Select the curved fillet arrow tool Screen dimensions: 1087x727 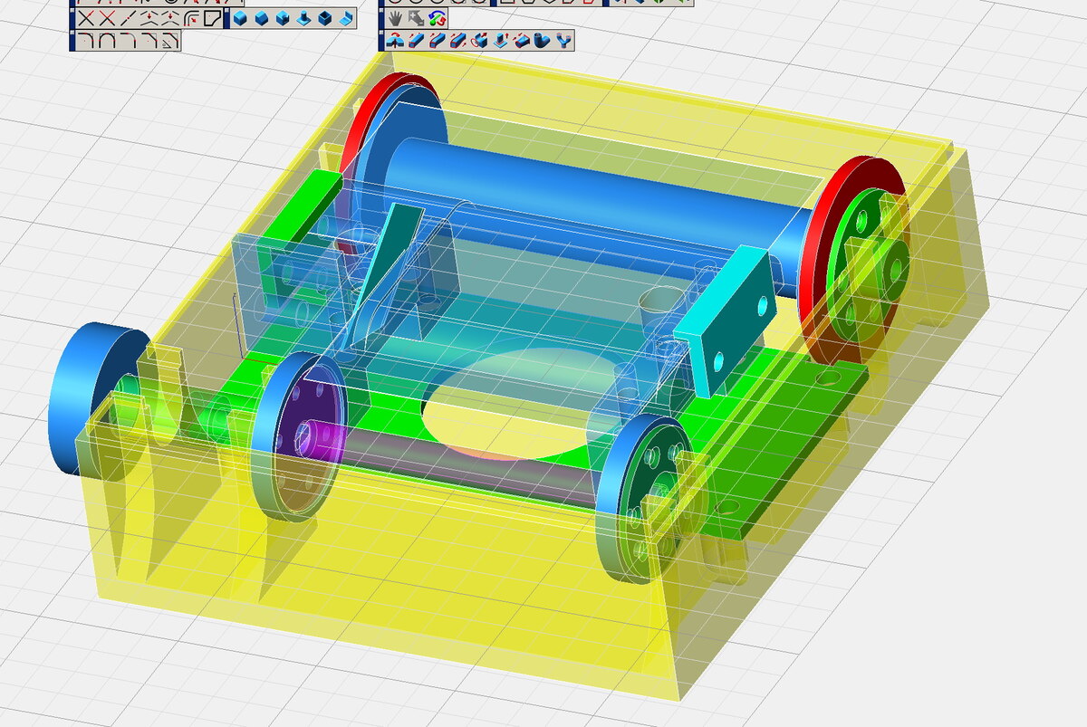(191, 18)
